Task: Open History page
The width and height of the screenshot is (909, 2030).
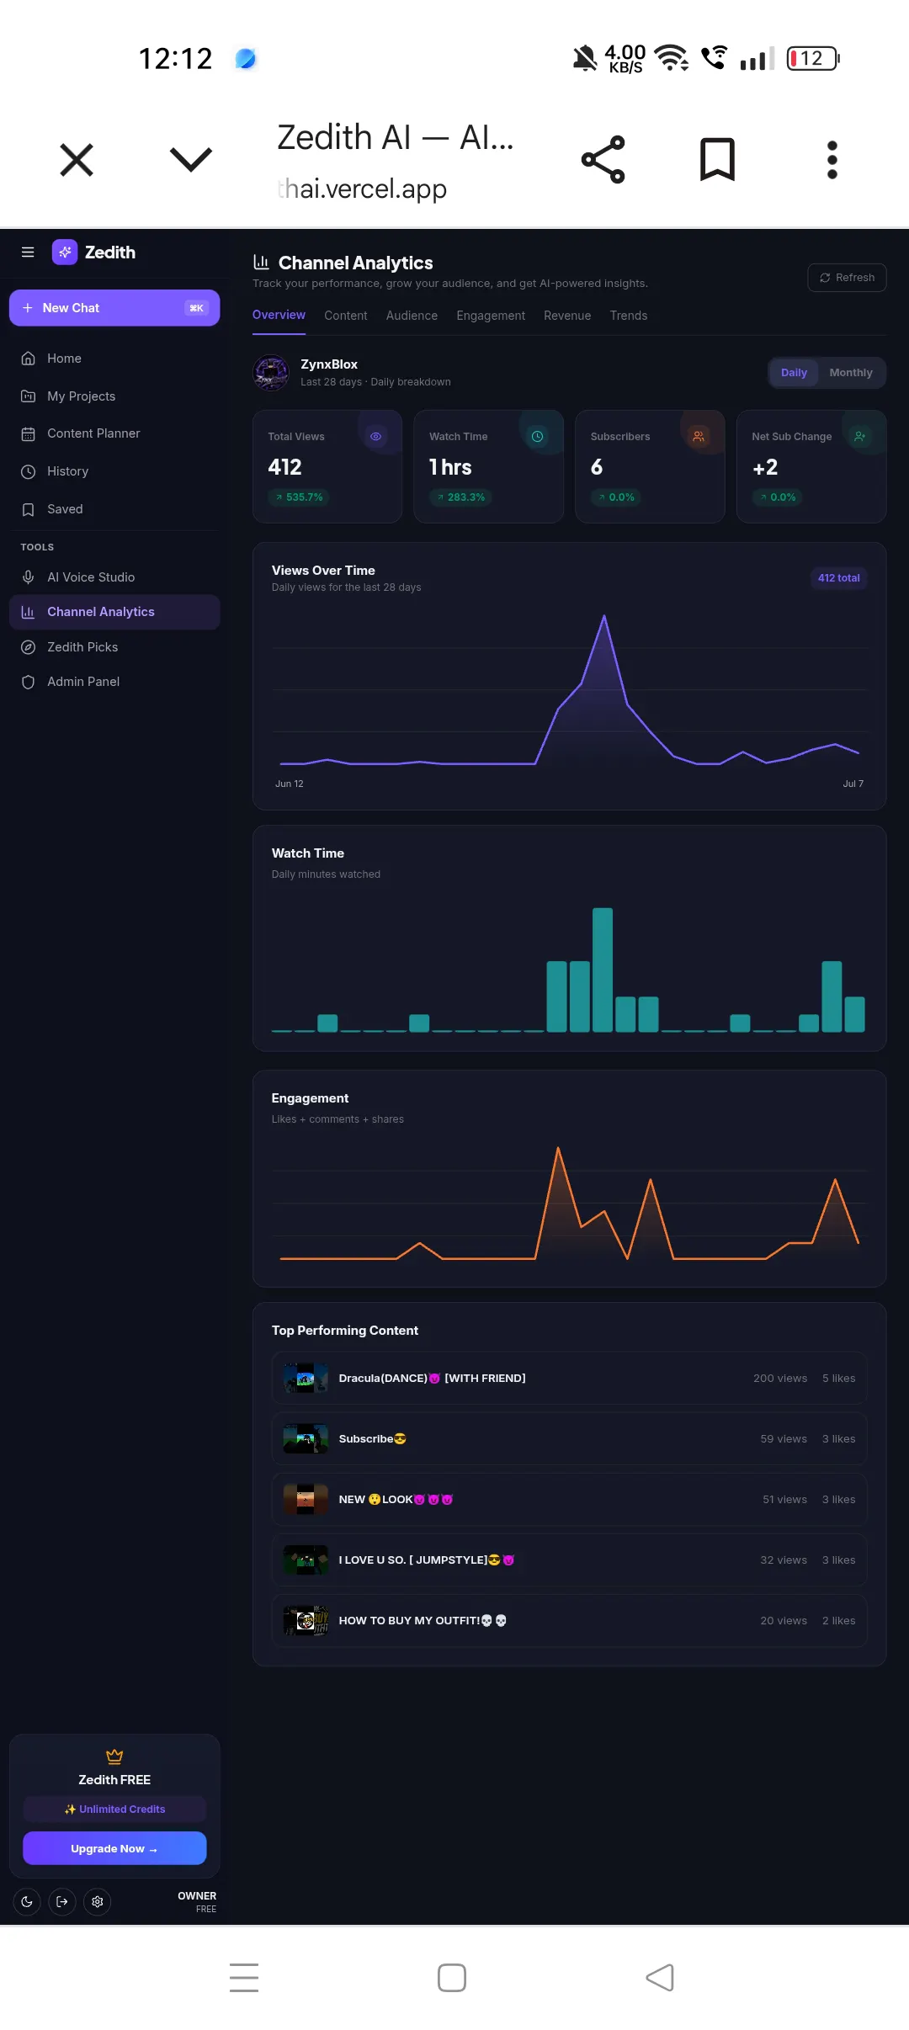Action: 114,471
